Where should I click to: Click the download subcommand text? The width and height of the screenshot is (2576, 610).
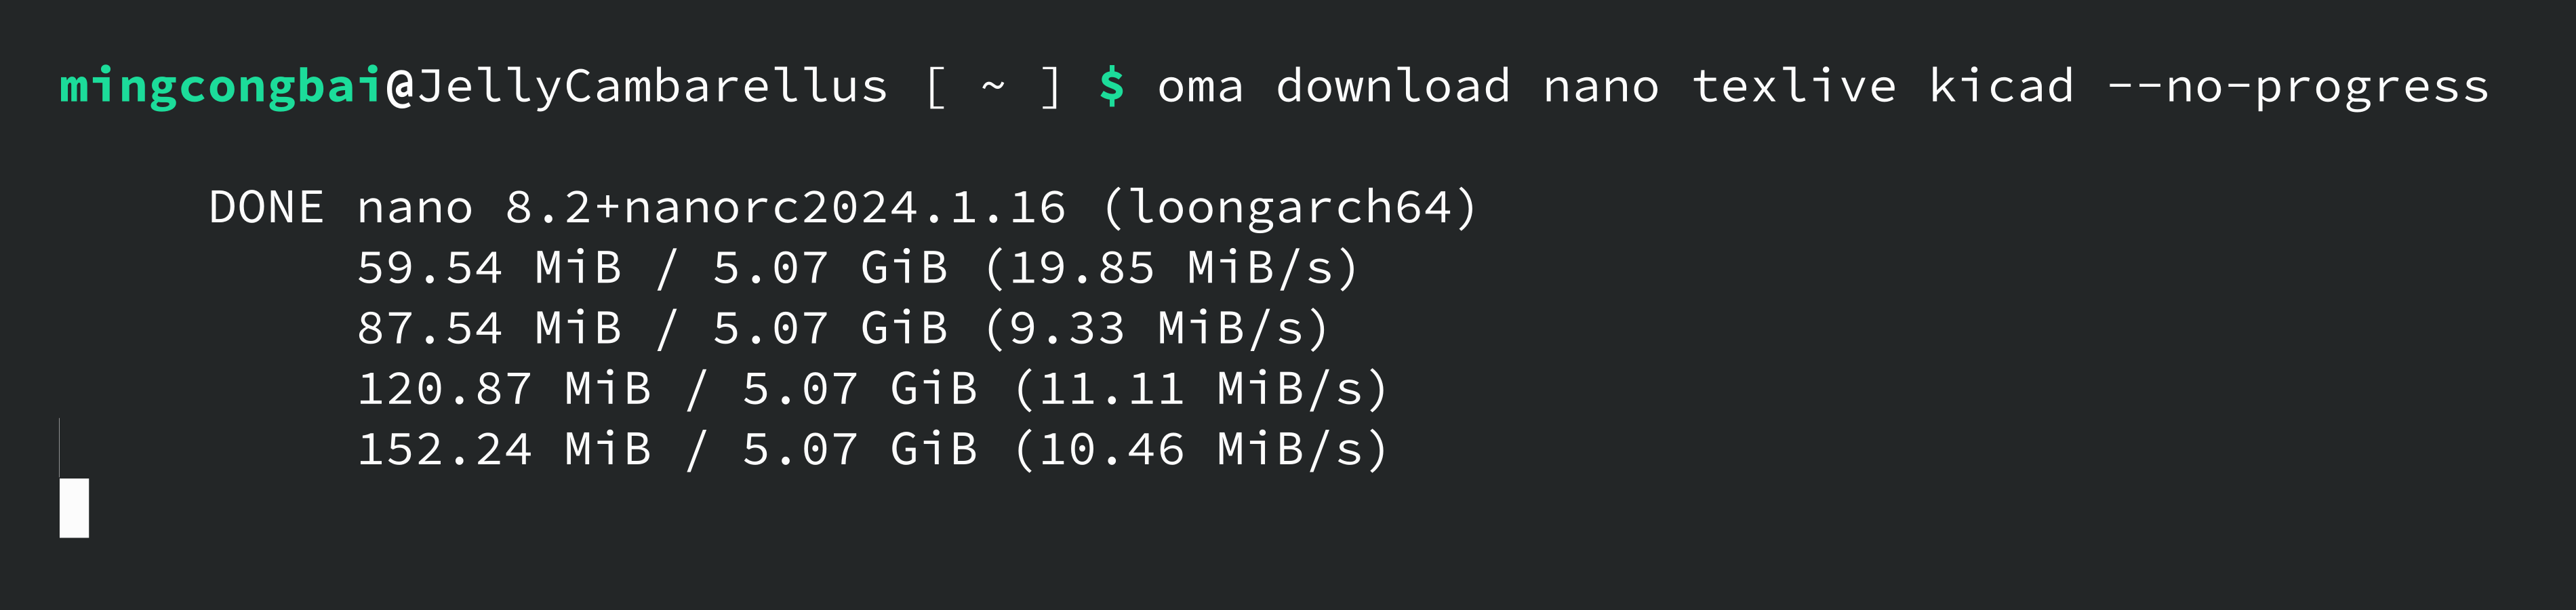(1393, 88)
